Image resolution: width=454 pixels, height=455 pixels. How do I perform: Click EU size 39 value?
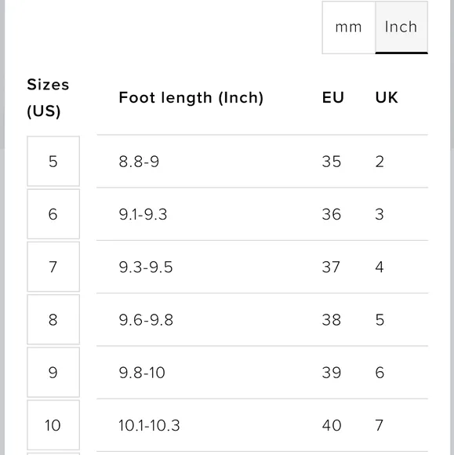click(x=332, y=373)
